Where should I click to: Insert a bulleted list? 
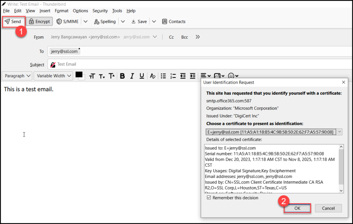pyautogui.click(x=163, y=76)
